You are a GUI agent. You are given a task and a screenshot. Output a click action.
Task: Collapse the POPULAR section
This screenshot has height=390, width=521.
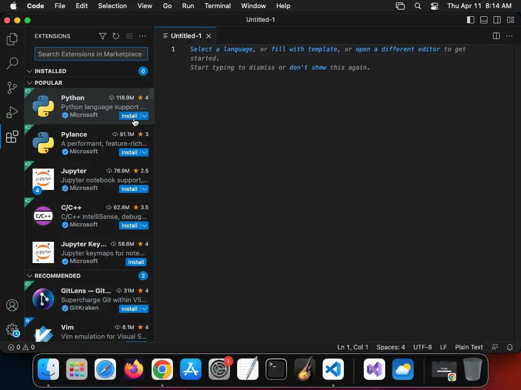29,83
